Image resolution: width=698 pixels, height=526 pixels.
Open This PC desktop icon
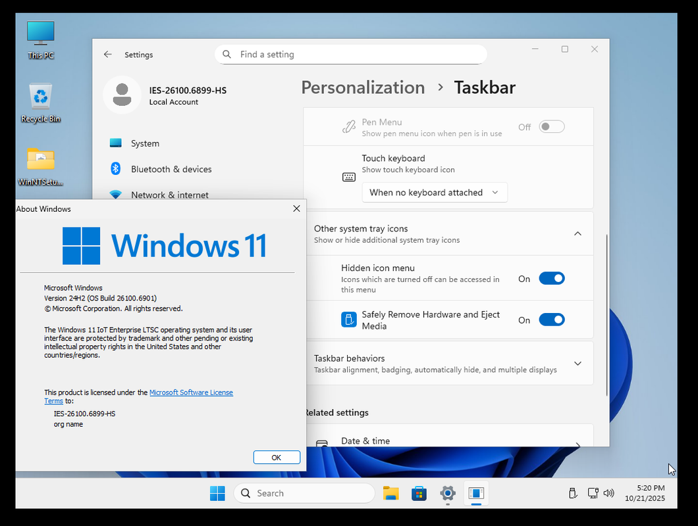(41, 39)
